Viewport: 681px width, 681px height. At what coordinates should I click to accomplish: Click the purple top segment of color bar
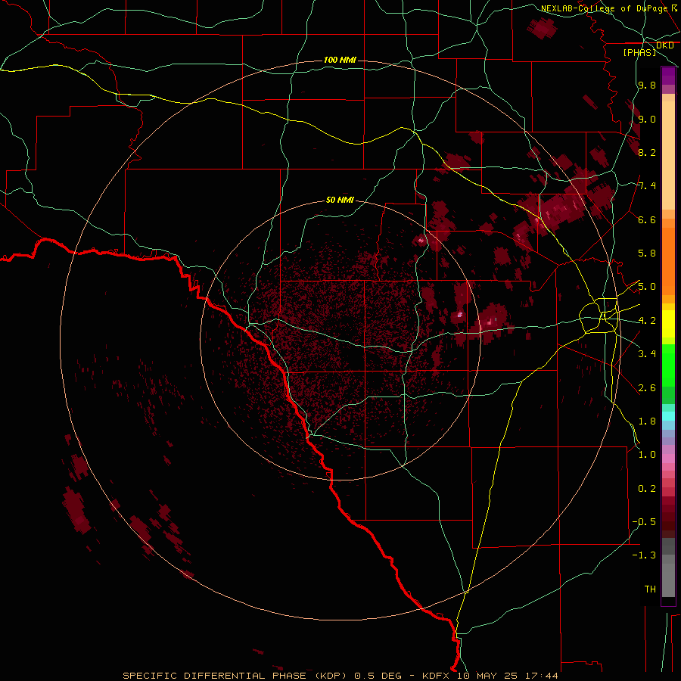coord(668,76)
